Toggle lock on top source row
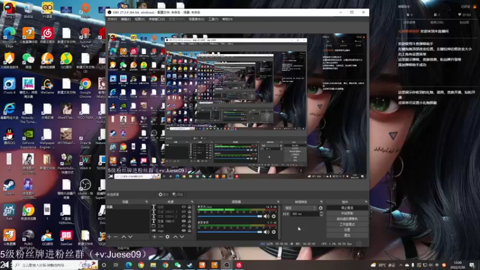Screen dimensions: 480x270 (190, 207)
